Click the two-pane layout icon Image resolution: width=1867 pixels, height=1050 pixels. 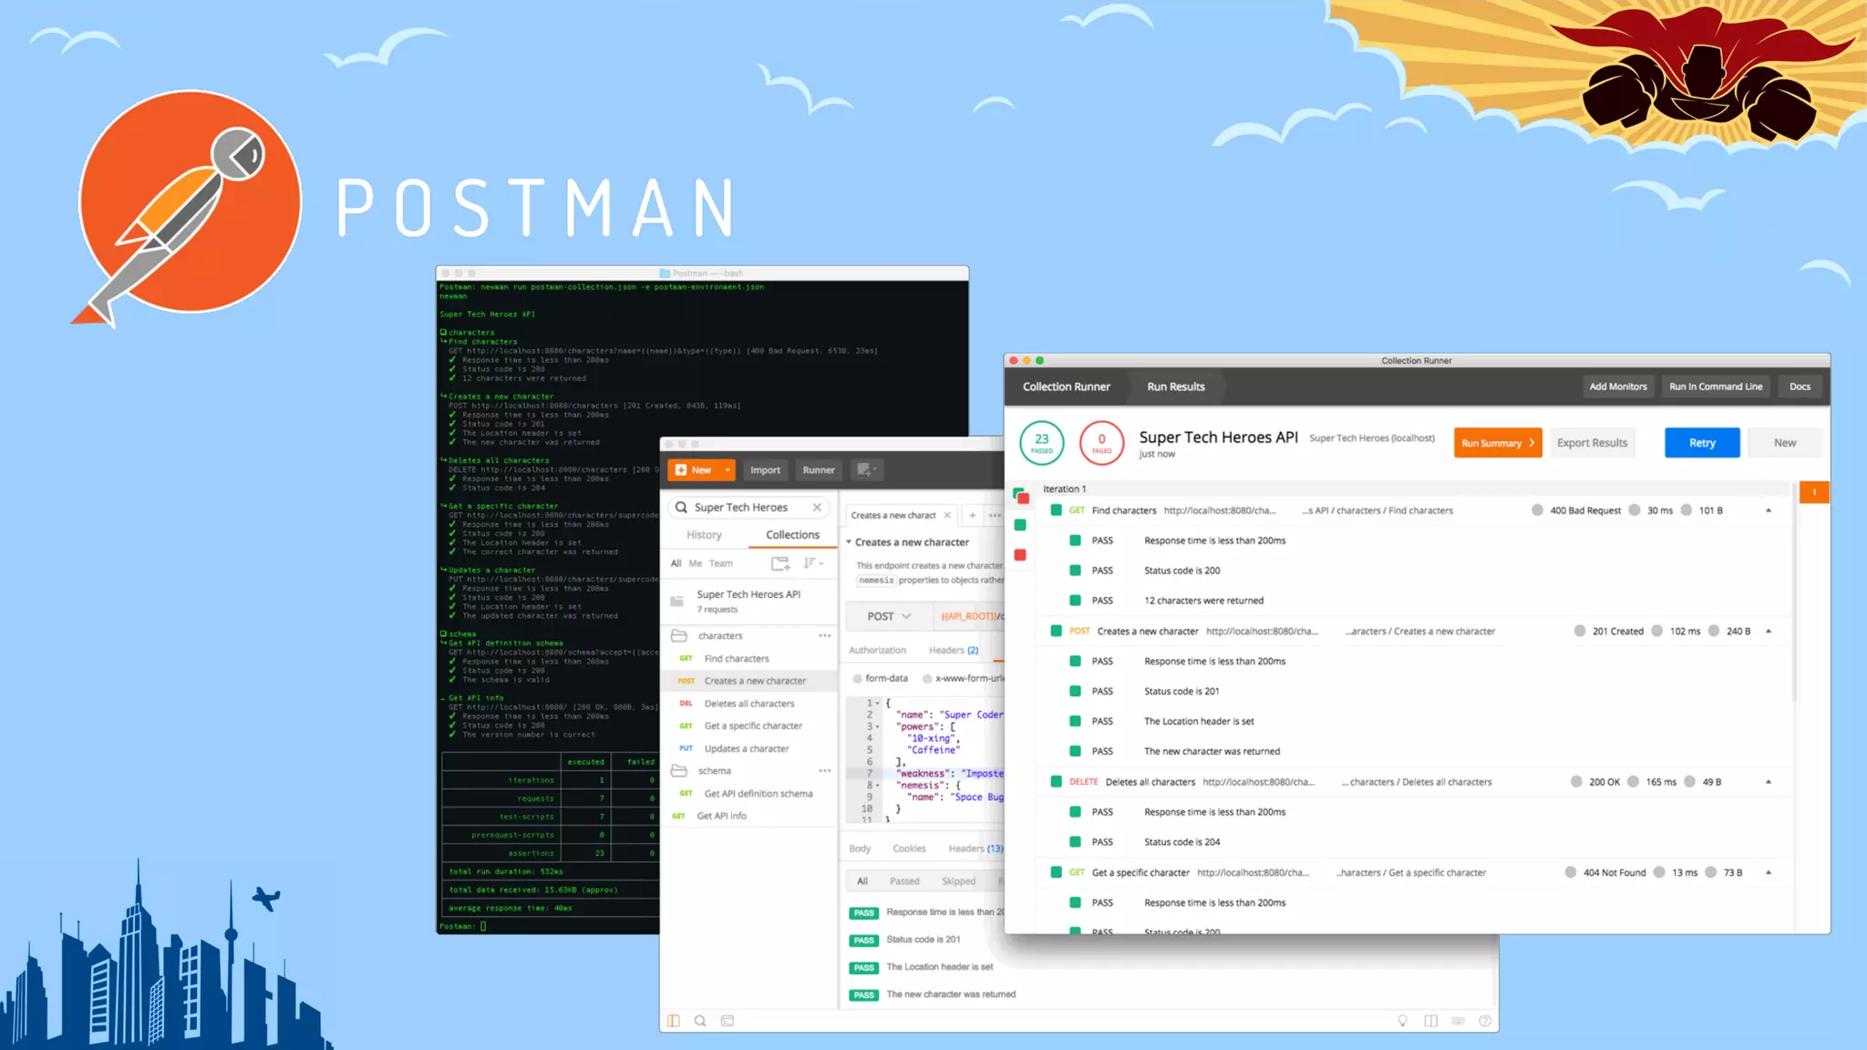click(x=1431, y=1021)
